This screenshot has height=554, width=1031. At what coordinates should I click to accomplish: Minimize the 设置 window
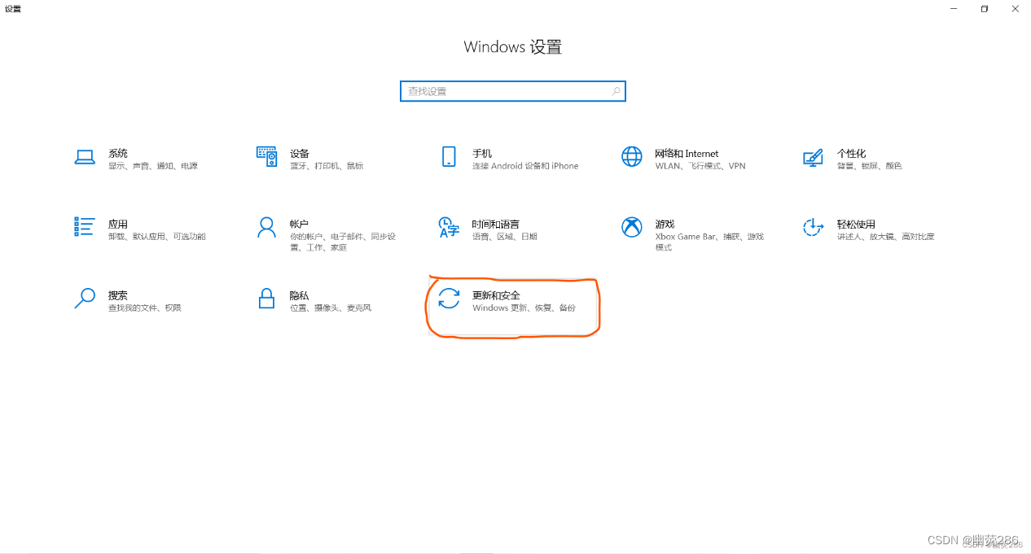tap(954, 8)
